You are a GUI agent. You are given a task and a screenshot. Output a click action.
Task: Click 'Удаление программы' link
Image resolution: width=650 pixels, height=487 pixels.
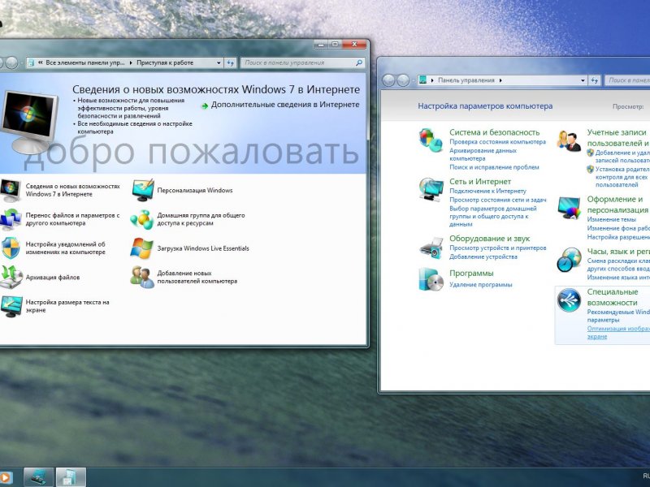pos(481,285)
